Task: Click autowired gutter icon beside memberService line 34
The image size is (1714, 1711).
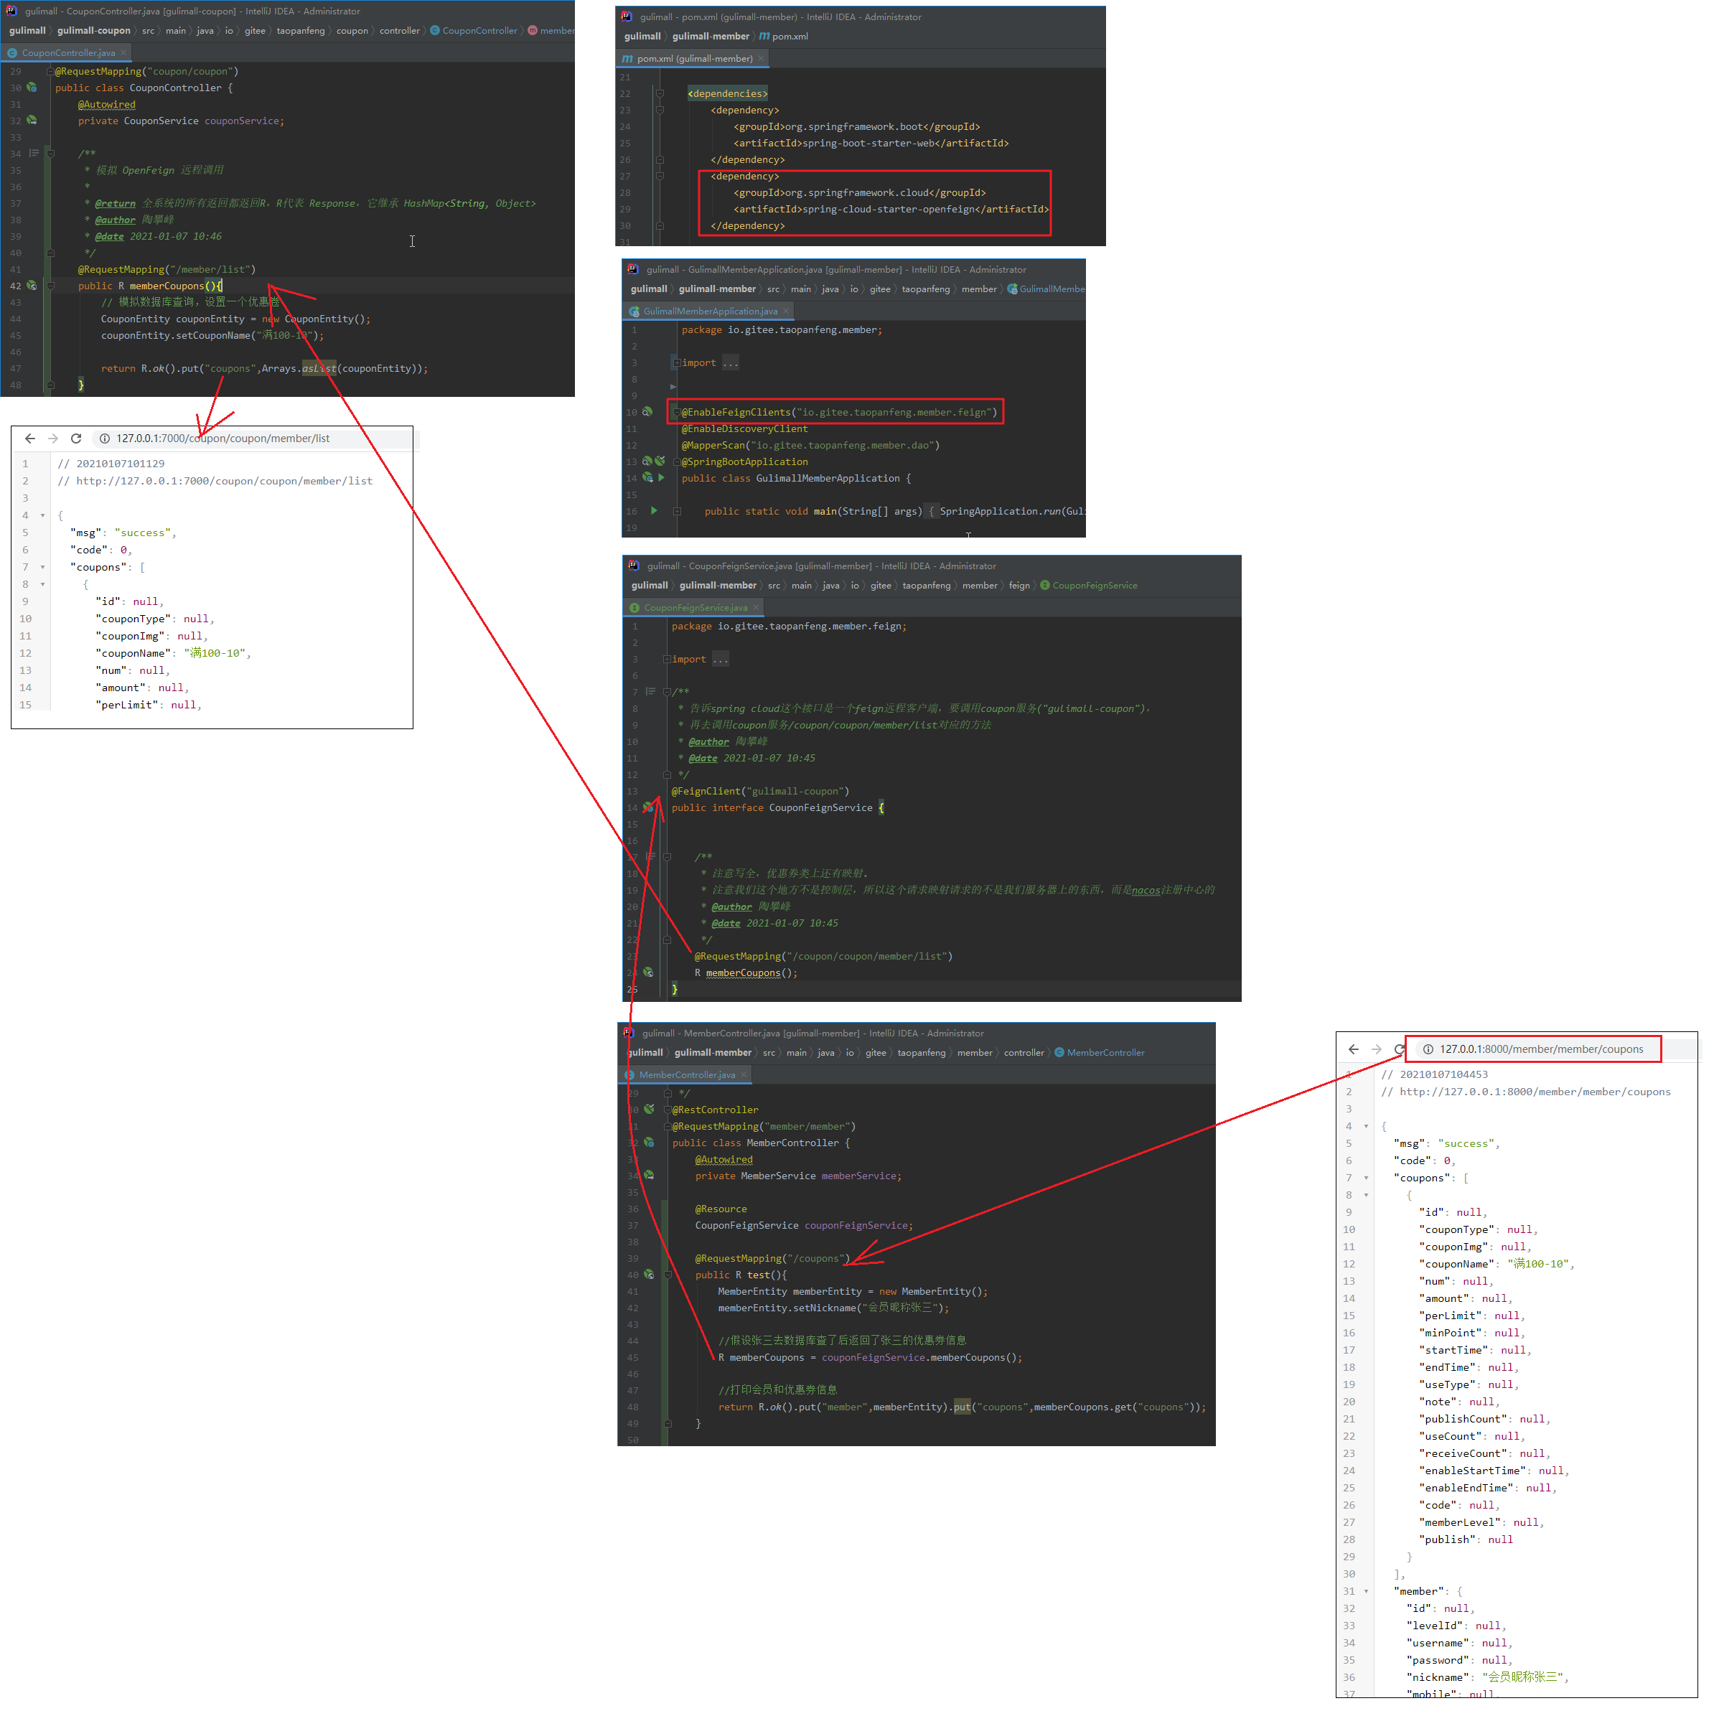Action: pos(650,1177)
